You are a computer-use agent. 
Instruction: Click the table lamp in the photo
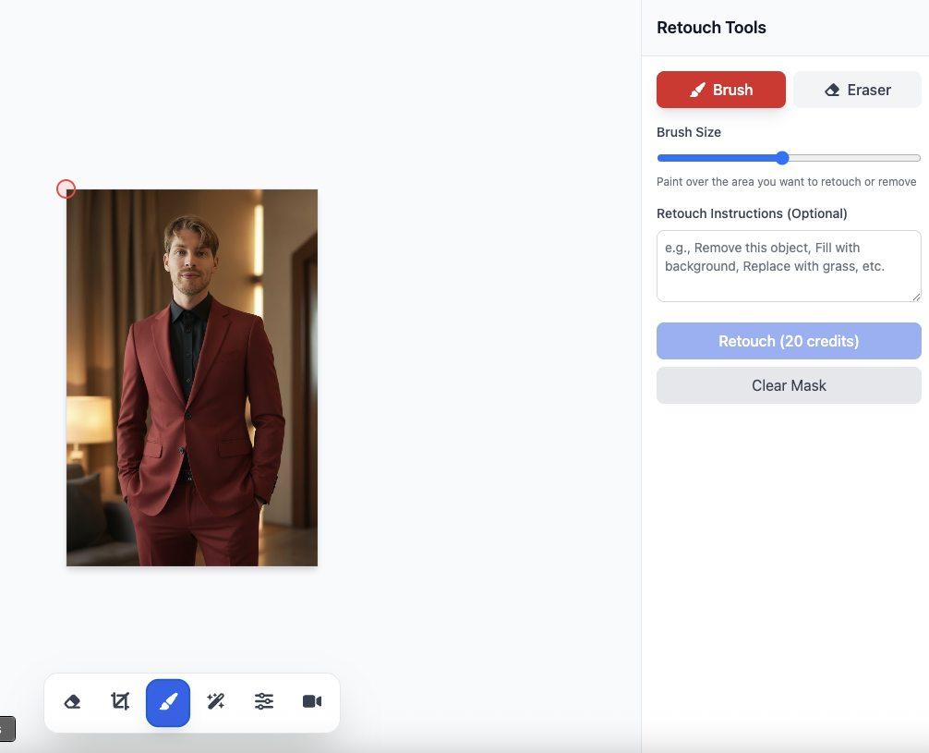tap(89, 420)
